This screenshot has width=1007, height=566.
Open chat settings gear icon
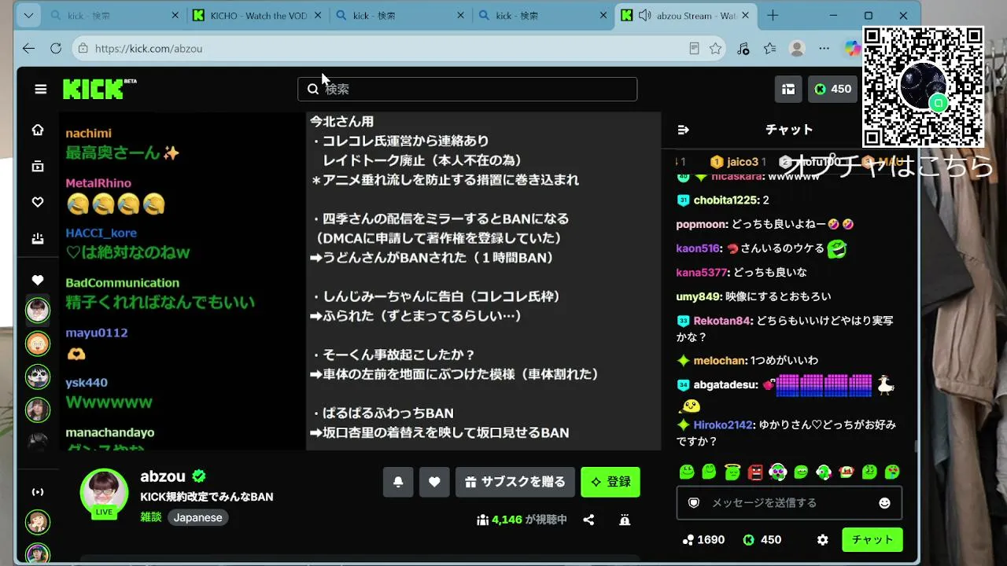click(823, 540)
